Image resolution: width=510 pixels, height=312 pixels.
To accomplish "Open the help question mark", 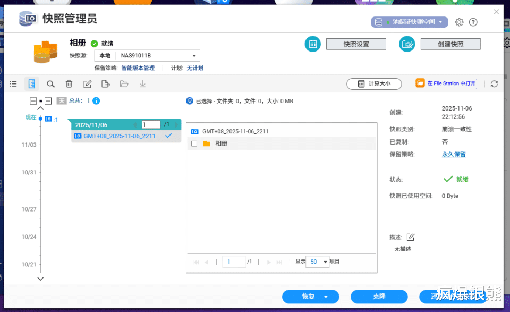I will click(x=473, y=22).
